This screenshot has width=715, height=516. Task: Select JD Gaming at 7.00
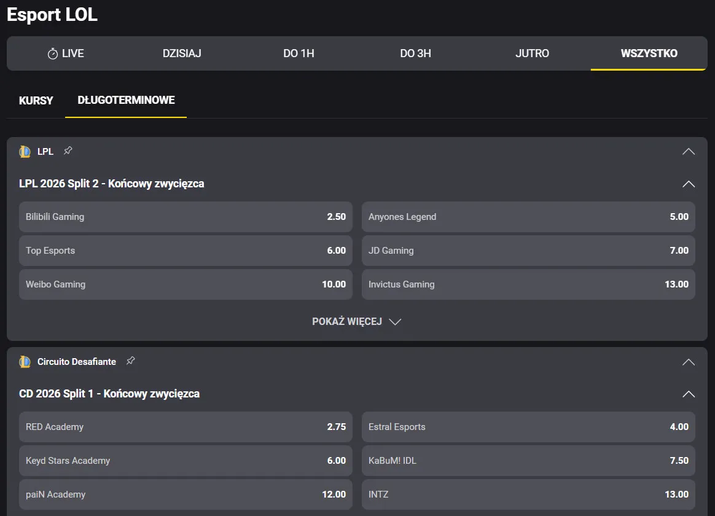coord(528,251)
